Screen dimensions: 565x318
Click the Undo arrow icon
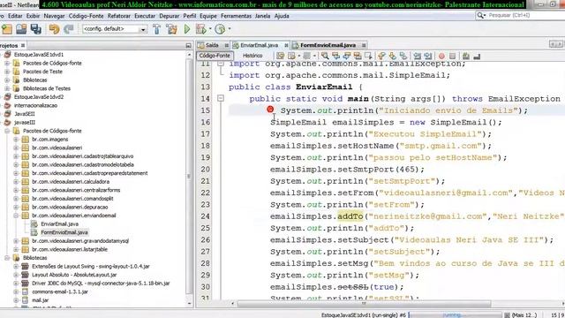click(x=54, y=29)
